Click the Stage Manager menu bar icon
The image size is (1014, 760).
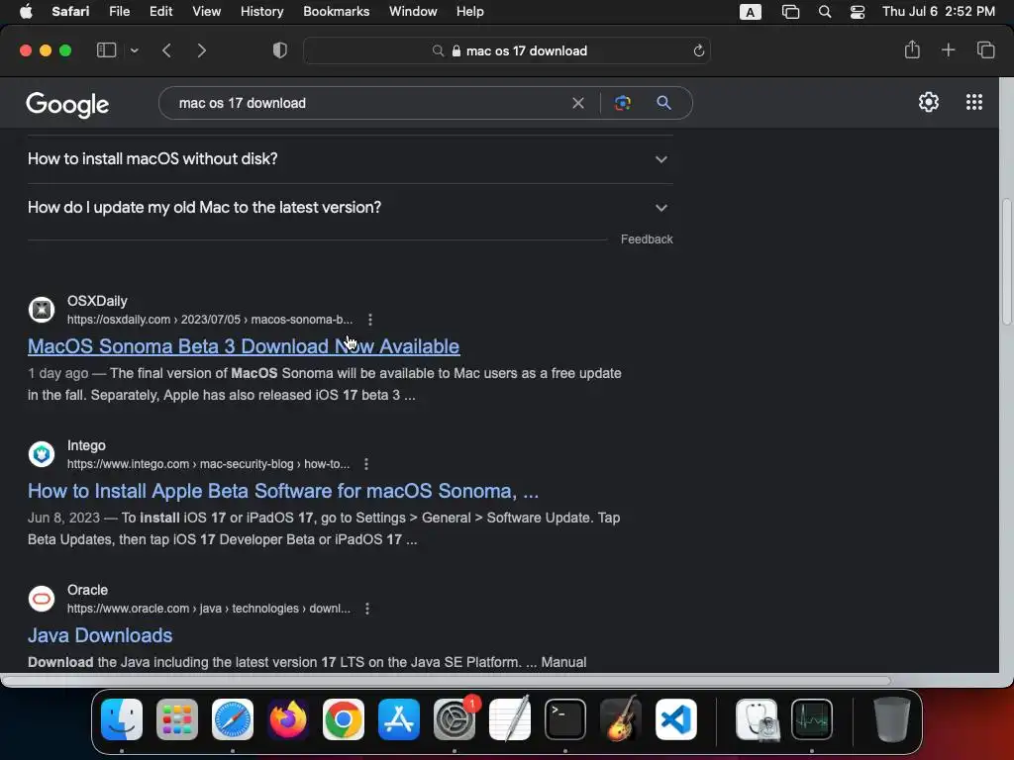pos(790,12)
